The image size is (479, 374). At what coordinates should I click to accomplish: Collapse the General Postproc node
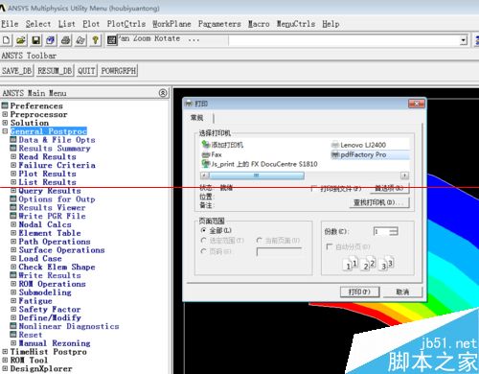(x=5, y=131)
